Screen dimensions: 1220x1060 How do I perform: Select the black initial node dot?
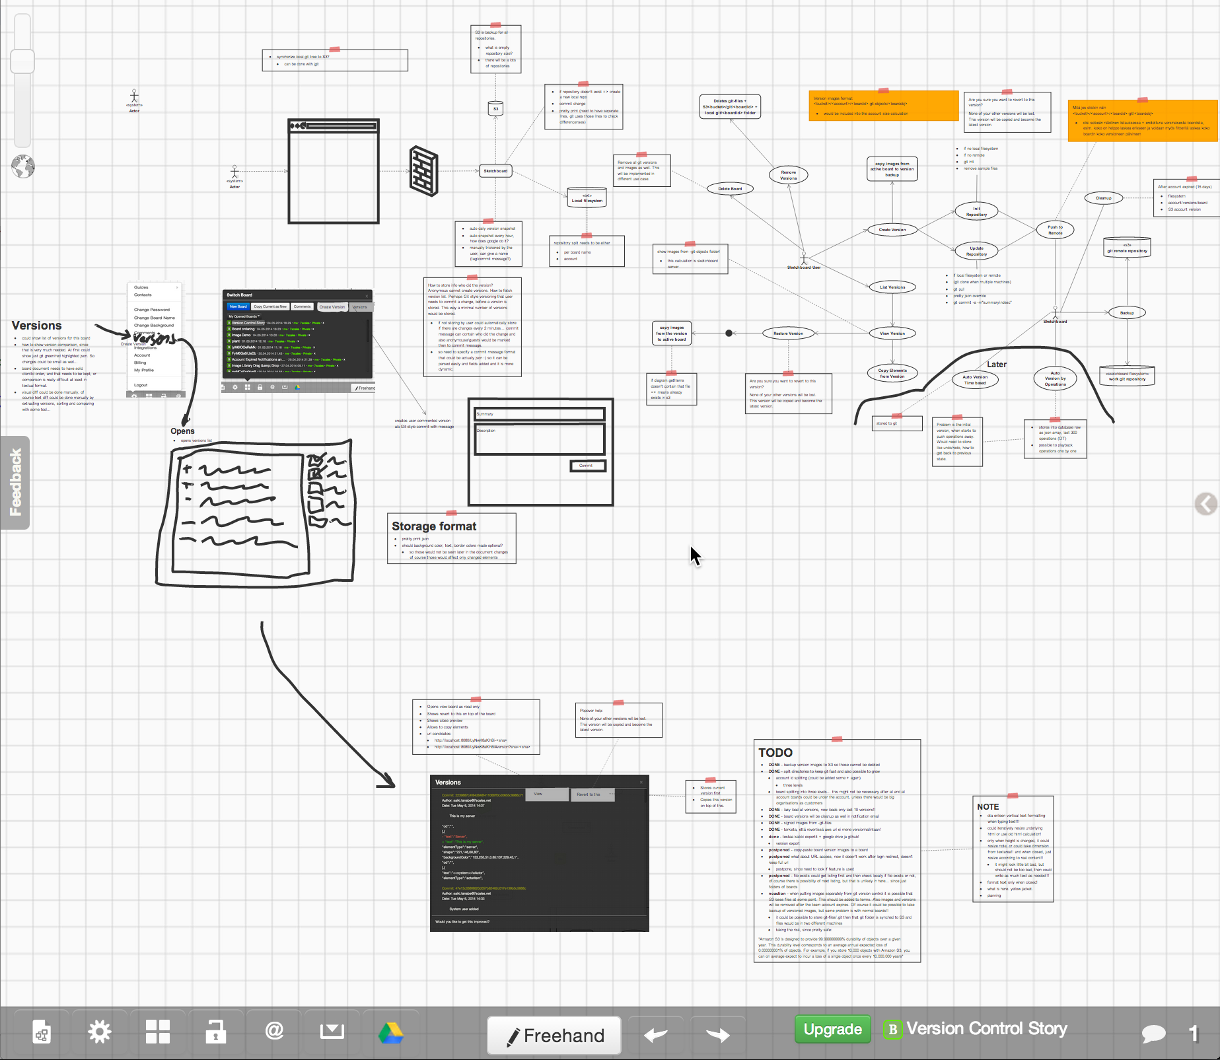729,334
